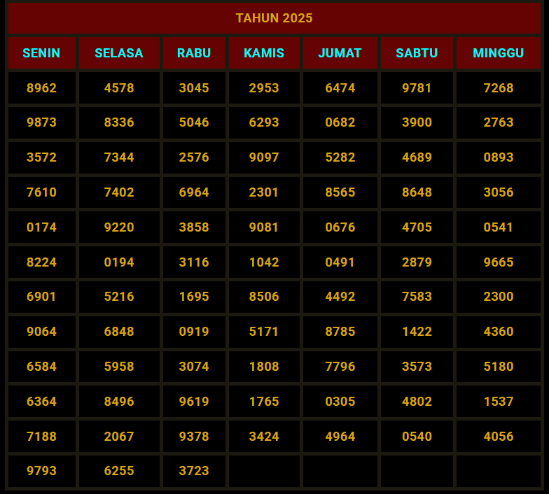Click cell with value 2576

[x=194, y=157]
